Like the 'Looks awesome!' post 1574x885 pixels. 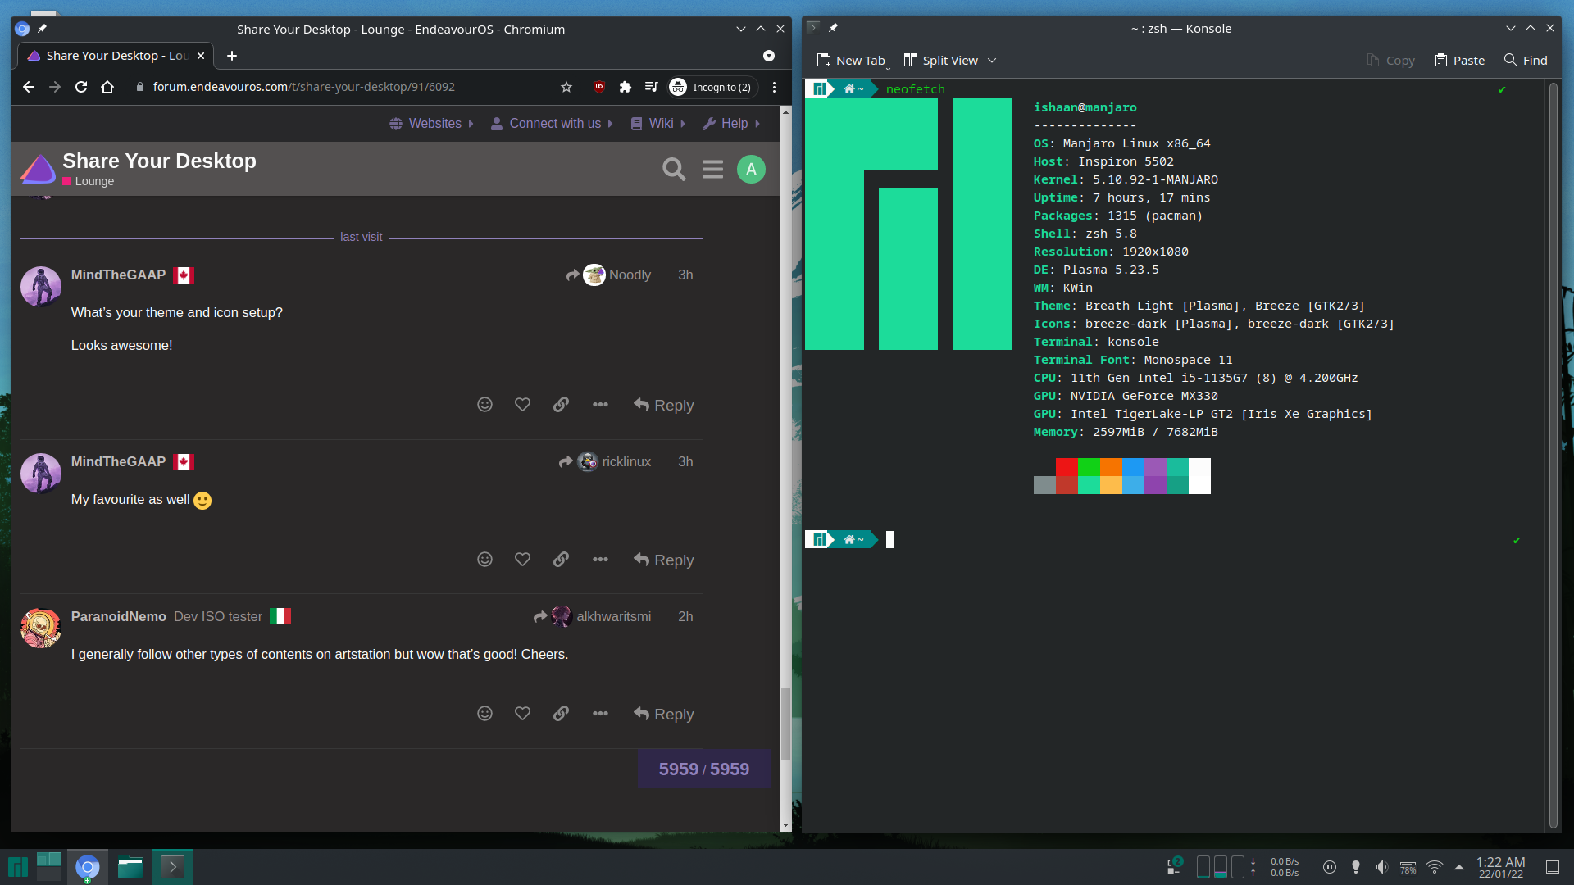pyautogui.click(x=522, y=405)
